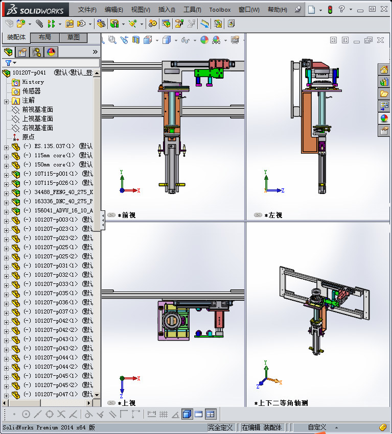Expand the ES.135.037<1> component node

[6, 148]
